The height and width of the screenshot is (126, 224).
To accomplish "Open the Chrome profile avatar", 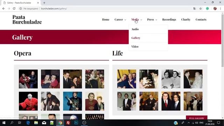I will pyautogui.click(x=215, y=8).
